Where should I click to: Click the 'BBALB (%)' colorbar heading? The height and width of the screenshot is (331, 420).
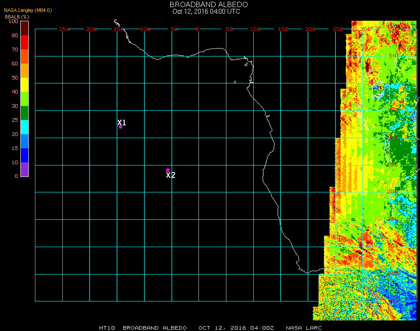17,17
